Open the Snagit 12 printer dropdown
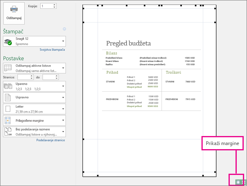The image size is (247, 186). click(x=34, y=41)
